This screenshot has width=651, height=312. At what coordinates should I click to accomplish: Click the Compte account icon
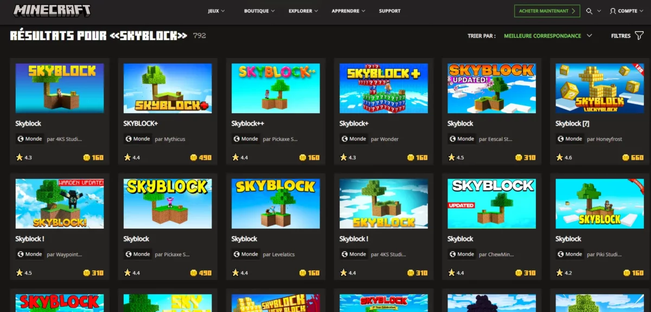tap(613, 11)
